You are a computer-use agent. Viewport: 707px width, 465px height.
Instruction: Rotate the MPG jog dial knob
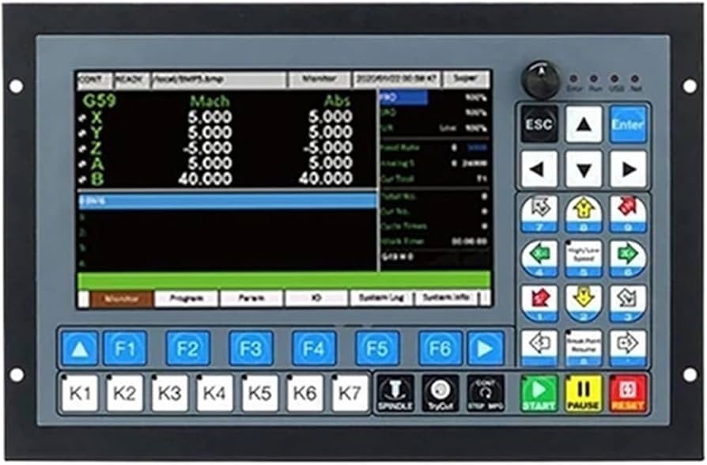pyautogui.click(x=542, y=77)
